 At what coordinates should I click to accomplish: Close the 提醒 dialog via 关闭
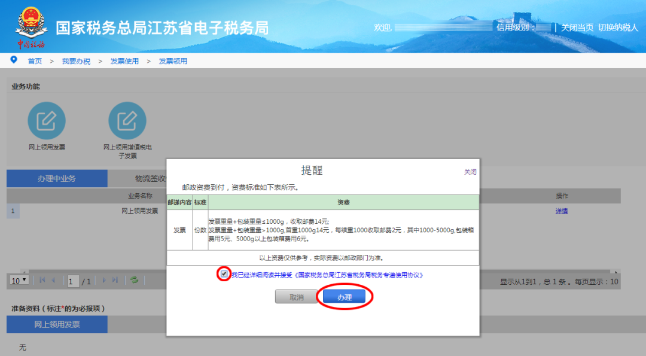[470, 172]
